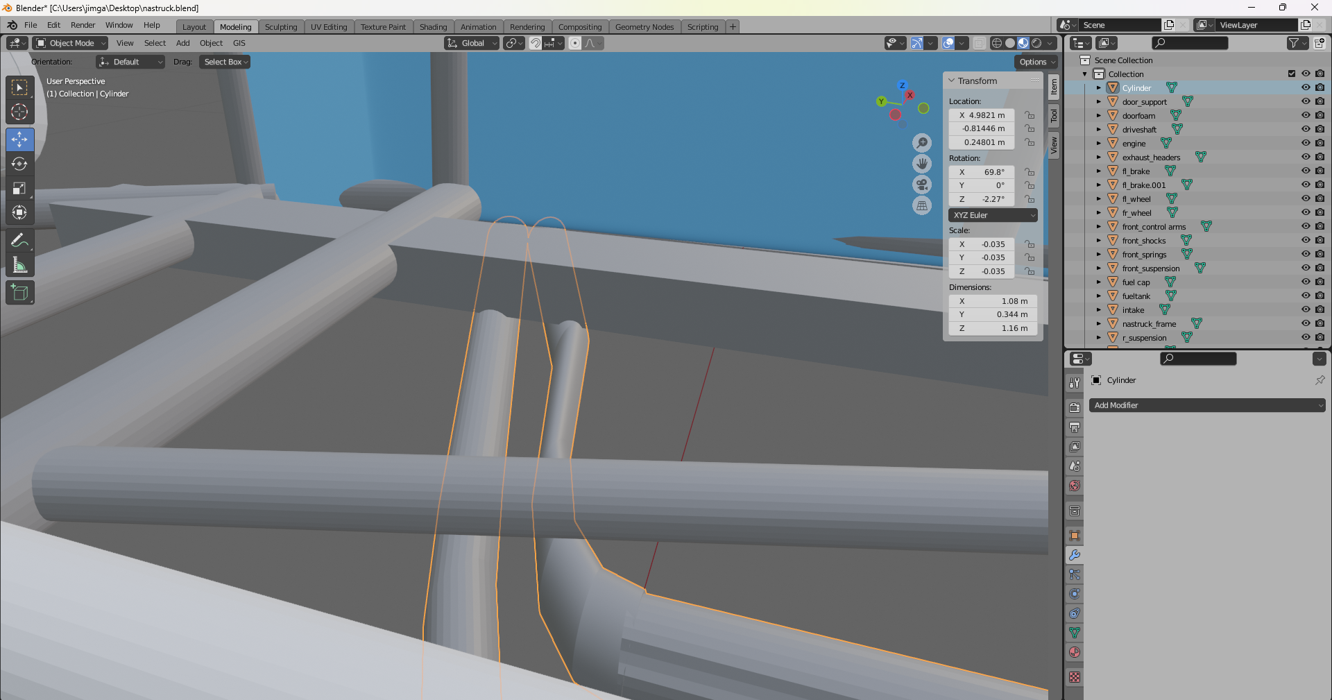Image resolution: width=1332 pixels, height=700 pixels.
Task: Open the Object Constraints properties tab
Action: 1075,613
